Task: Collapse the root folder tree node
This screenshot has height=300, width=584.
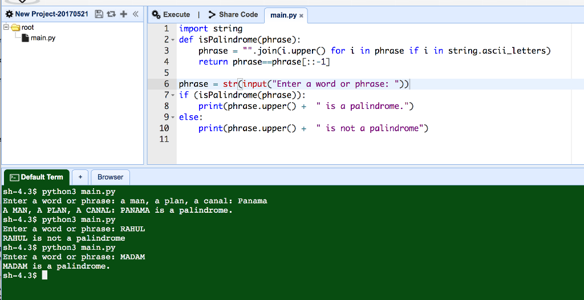Action: click(x=6, y=27)
